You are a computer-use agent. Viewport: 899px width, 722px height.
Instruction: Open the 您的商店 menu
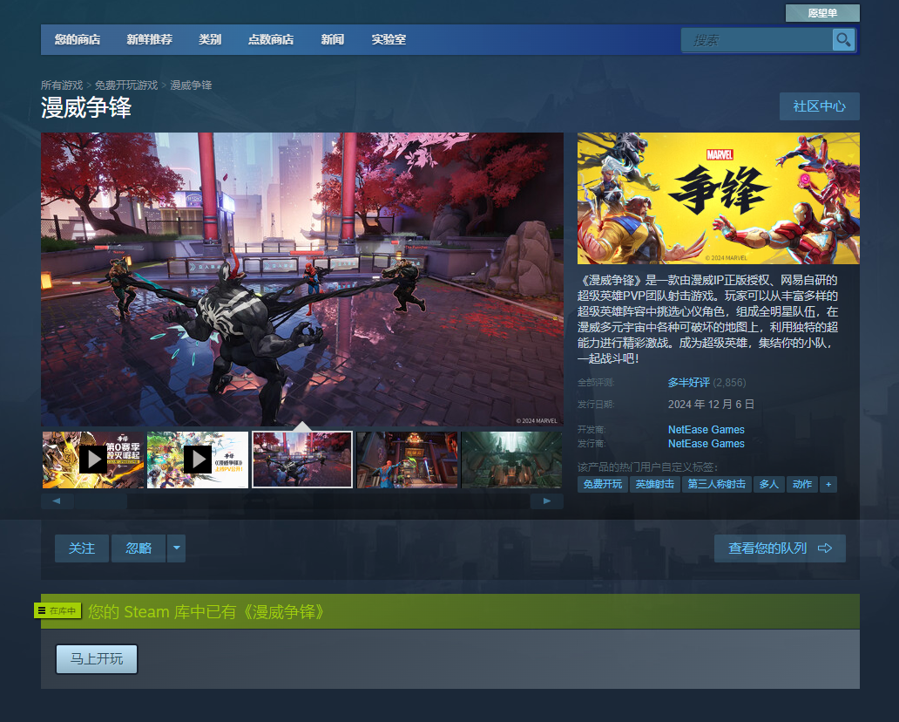coord(77,40)
